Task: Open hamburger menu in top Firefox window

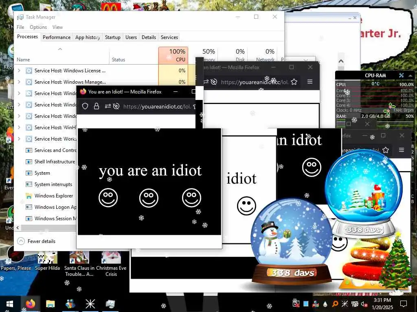Action: pyautogui.click(x=310, y=82)
